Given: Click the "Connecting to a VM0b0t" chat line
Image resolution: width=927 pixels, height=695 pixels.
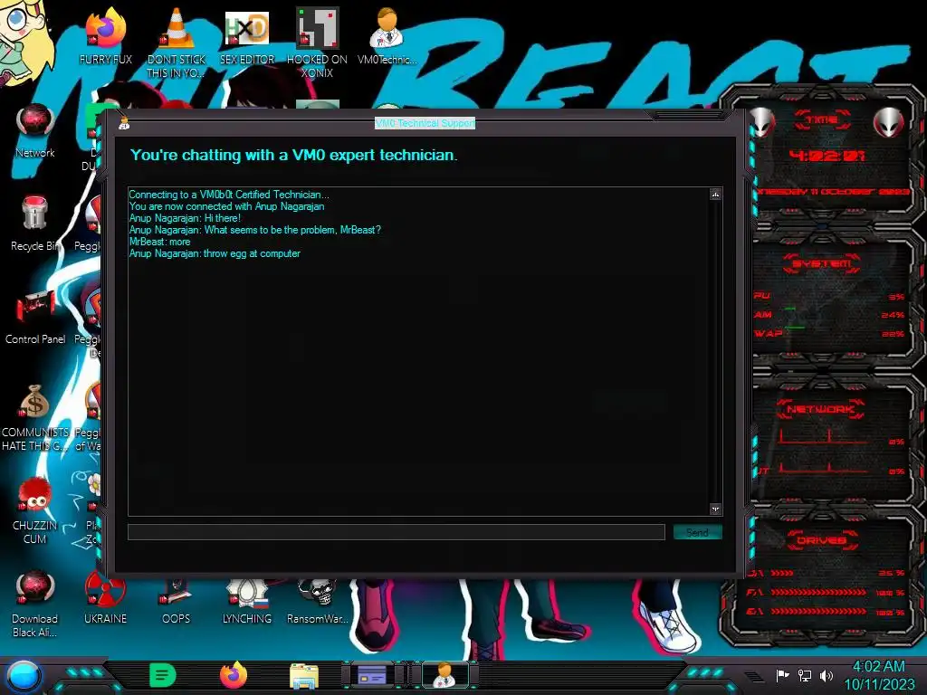Looking at the screenshot, I should click(229, 195).
